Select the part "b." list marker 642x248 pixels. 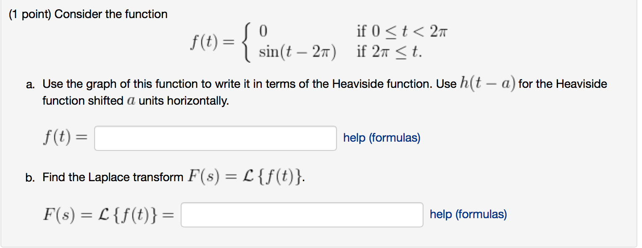[x=30, y=178]
